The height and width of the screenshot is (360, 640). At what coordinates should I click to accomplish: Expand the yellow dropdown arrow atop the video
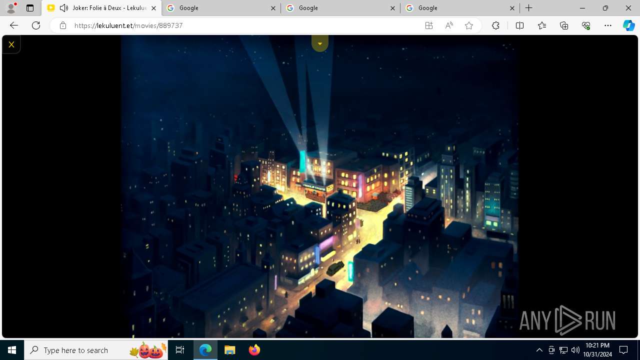[x=320, y=43]
